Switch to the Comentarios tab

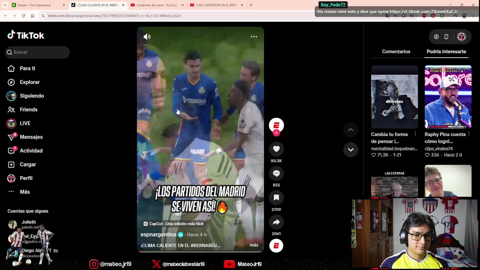click(x=396, y=51)
